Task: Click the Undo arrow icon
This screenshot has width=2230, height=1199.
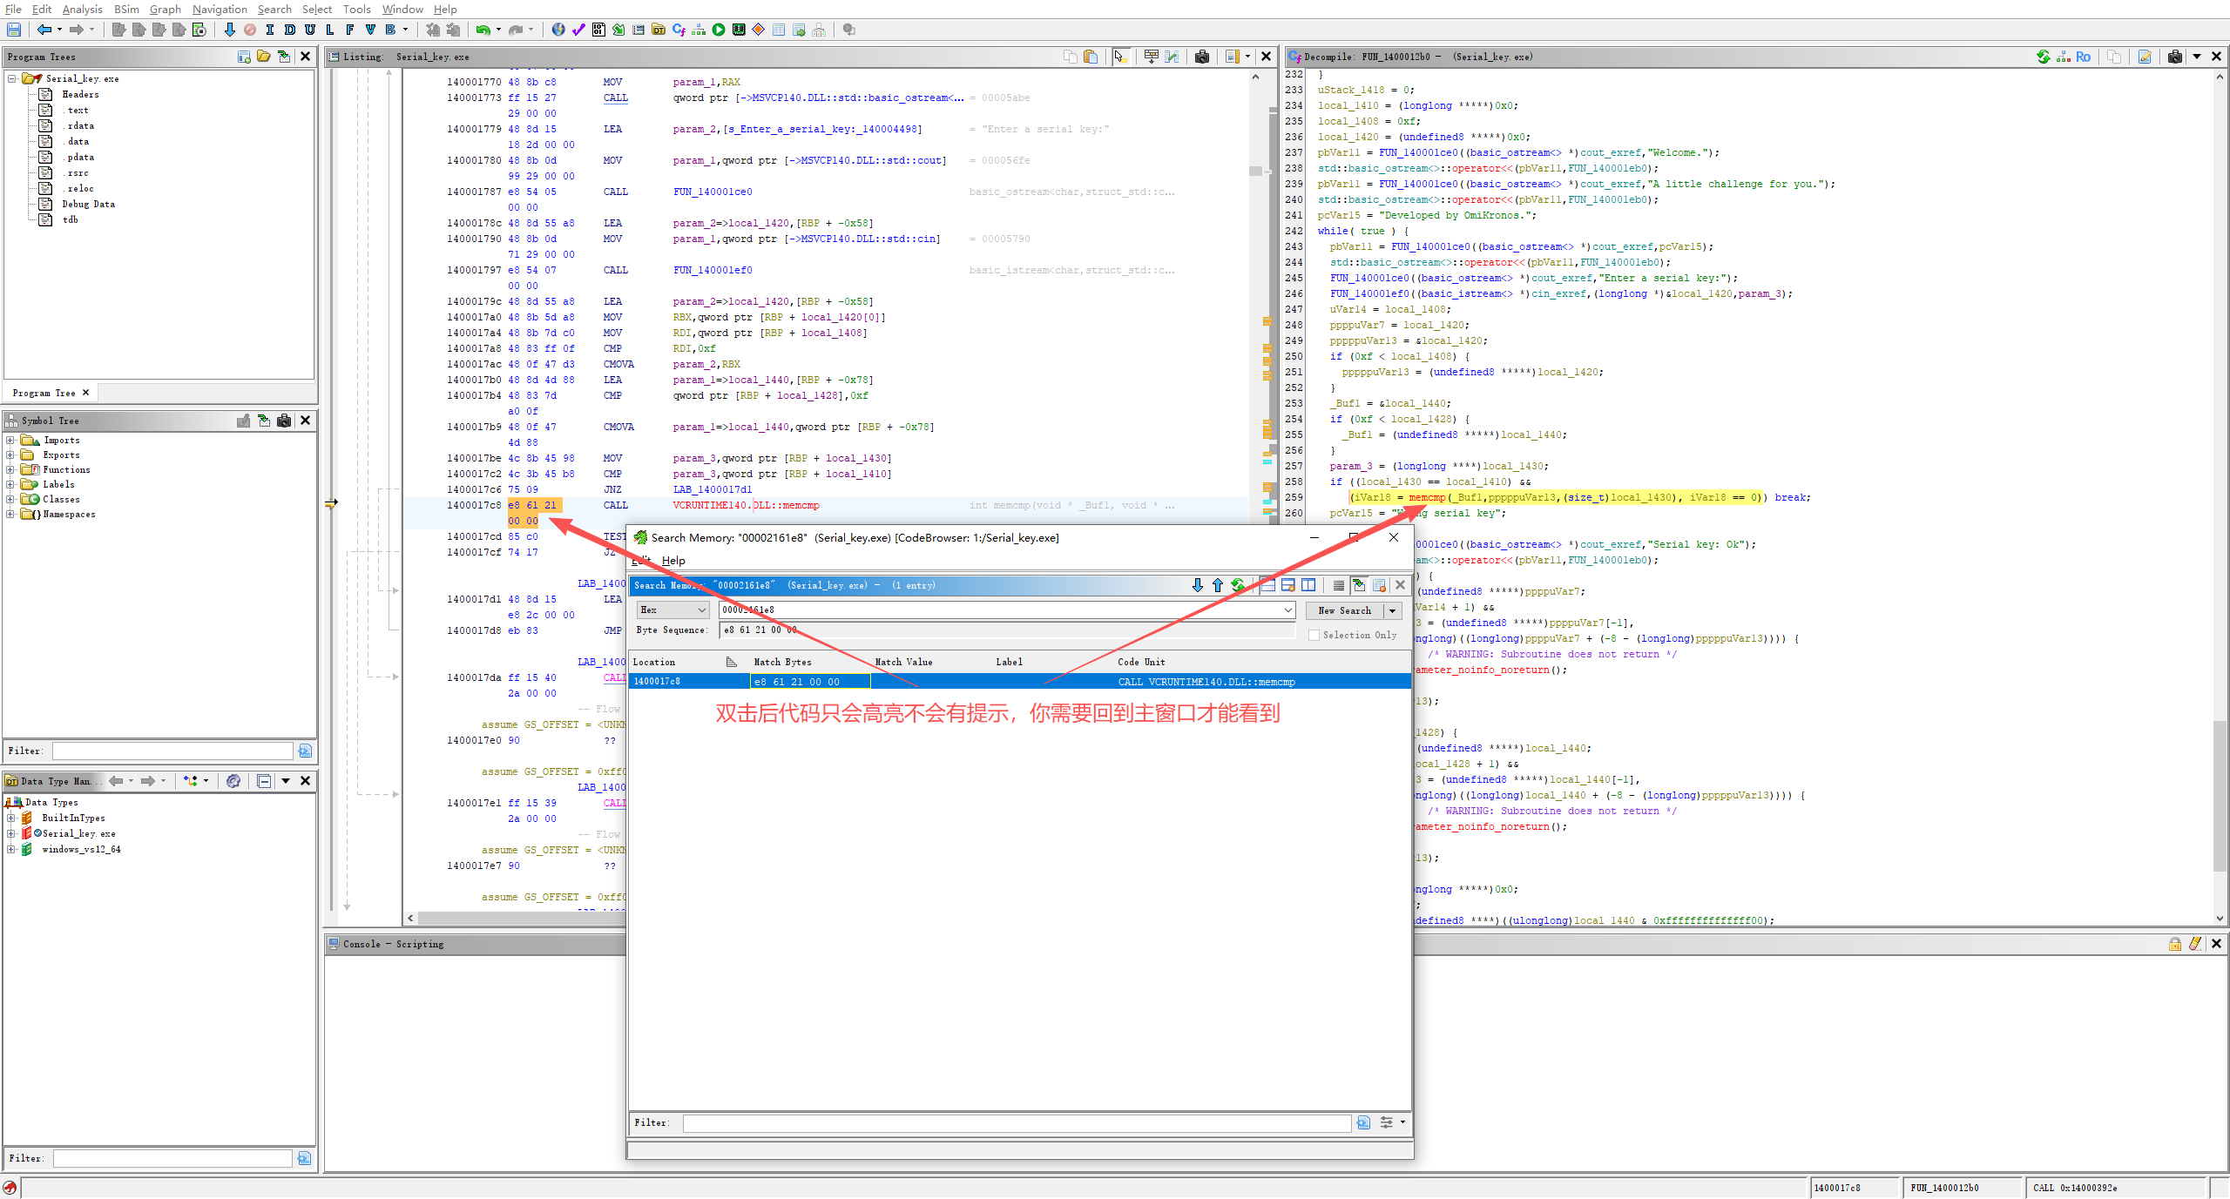Action: coord(483,30)
